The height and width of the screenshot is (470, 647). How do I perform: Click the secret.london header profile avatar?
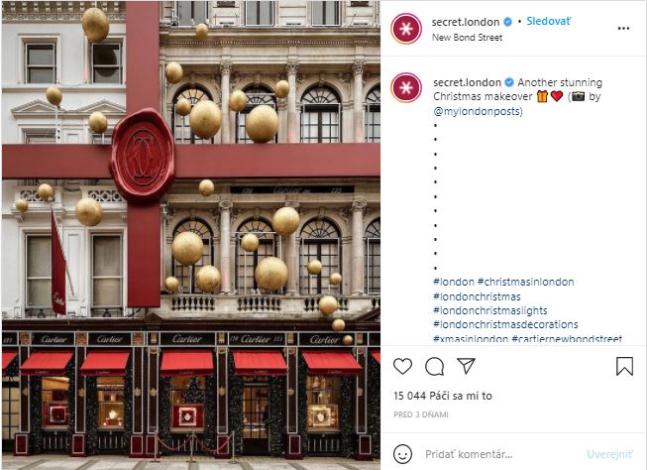(x=406, y=29)
